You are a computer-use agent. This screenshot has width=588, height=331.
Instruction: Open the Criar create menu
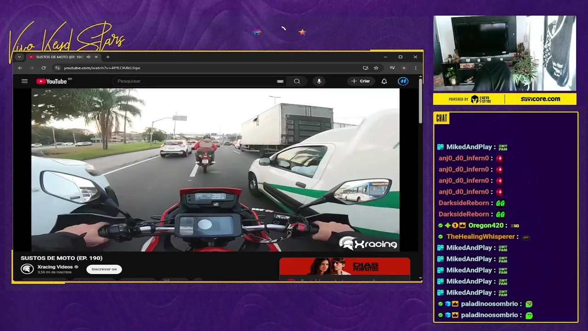(x=361, y=81)
